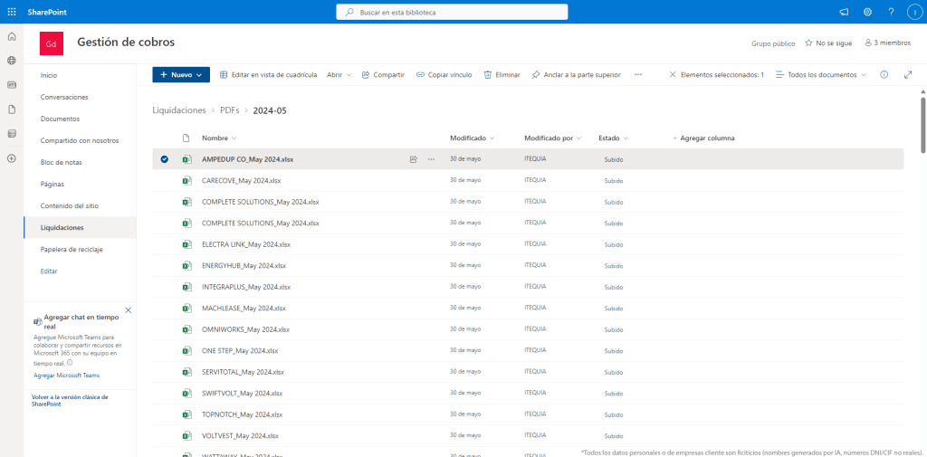
Task: Open the files page icon in the left rail
Action: [12, 109]
